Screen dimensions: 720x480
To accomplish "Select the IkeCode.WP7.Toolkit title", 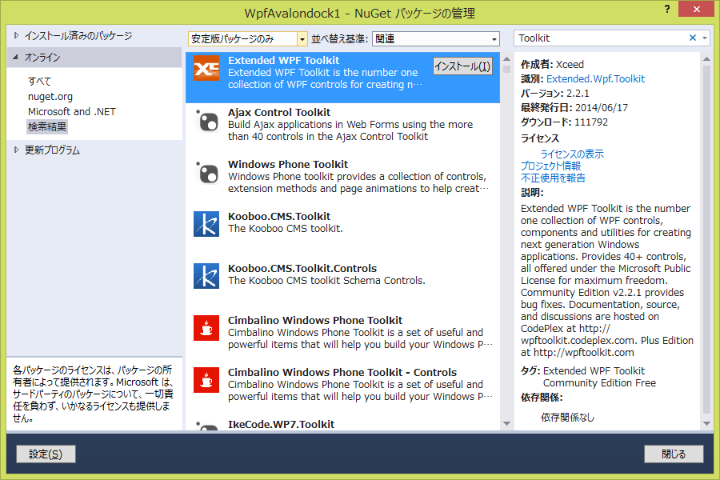I will (x=281, y=425).
